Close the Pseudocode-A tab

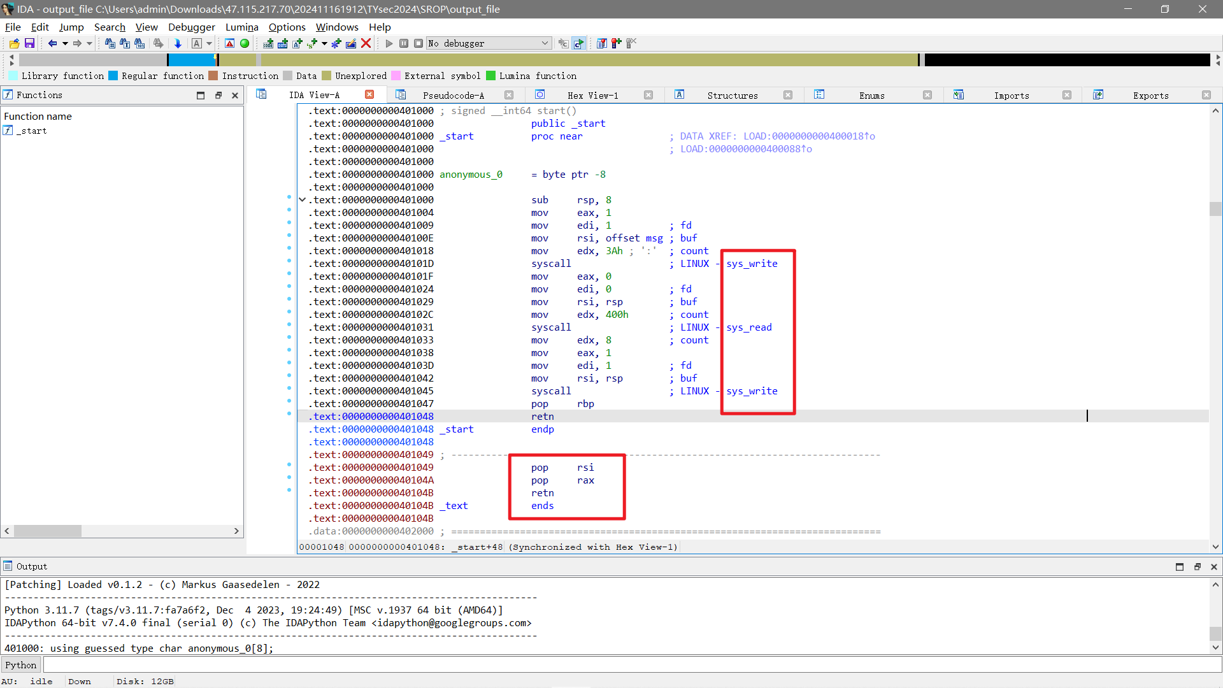pos(509,95)
